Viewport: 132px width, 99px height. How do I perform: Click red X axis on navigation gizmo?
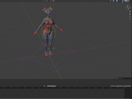pos(130,7)
